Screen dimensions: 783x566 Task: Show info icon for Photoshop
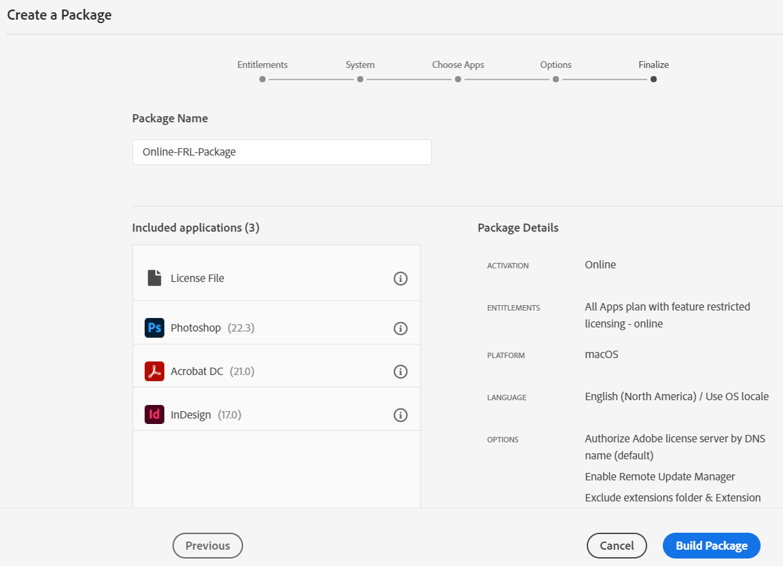401,328
